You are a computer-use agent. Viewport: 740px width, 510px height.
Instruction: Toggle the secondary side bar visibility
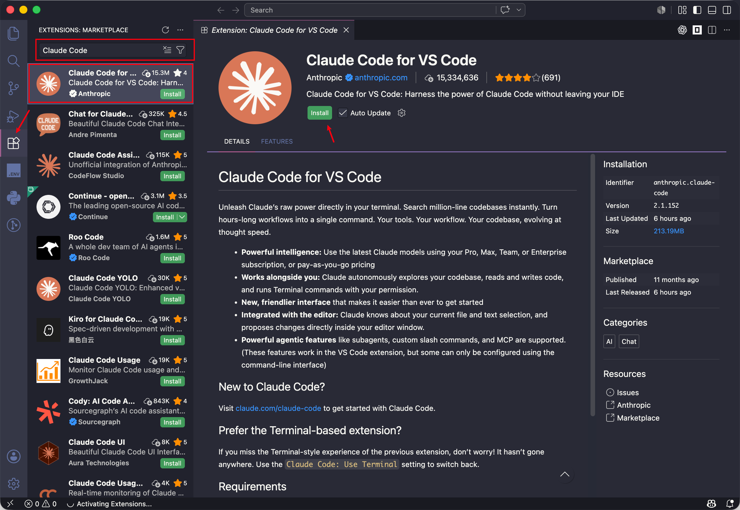coord(727,10)
